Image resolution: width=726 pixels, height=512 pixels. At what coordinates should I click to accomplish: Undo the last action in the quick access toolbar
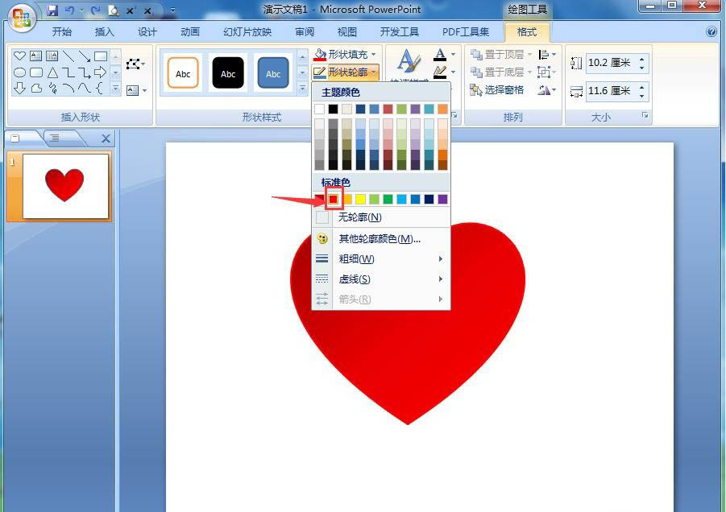[x=69, y=10]
